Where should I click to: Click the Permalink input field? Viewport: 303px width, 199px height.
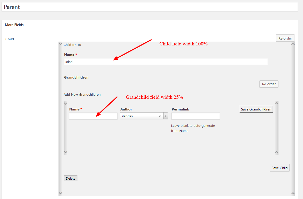(x=195, y=116)
